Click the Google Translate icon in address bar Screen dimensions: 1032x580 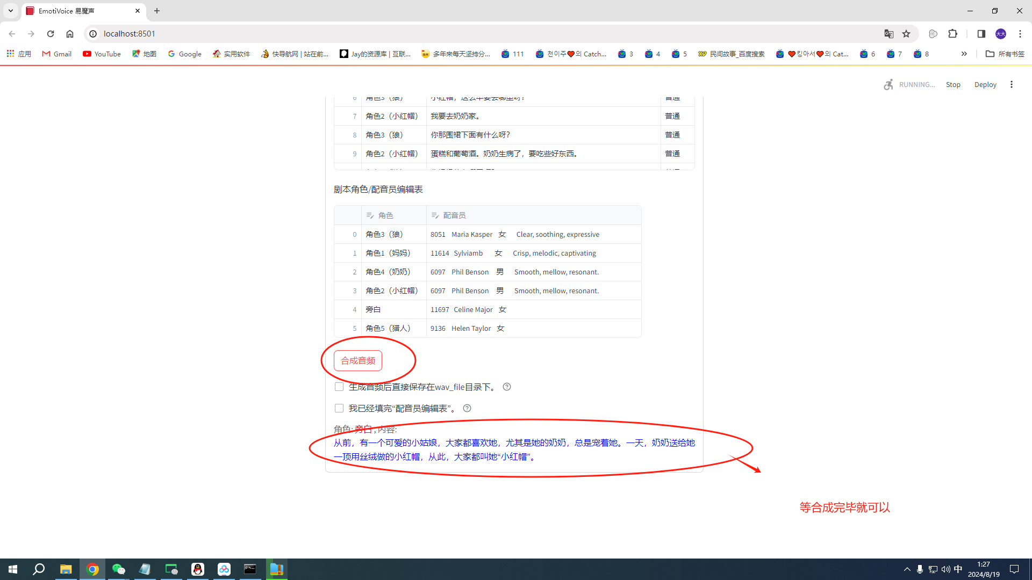(888, 34)
